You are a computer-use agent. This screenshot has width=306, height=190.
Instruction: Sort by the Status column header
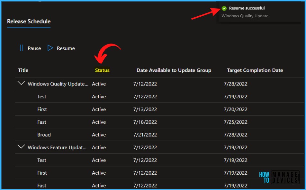pos(102,70)
